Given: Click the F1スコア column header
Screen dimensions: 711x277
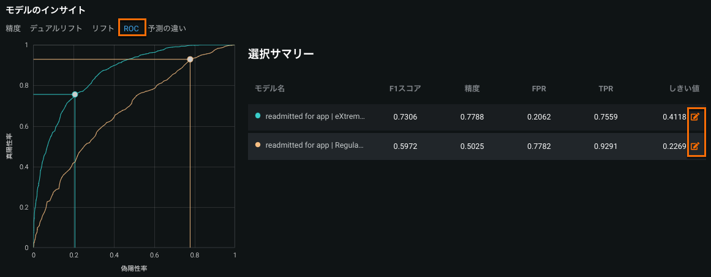Looking at the screenshot, I should tap(405, 89).
